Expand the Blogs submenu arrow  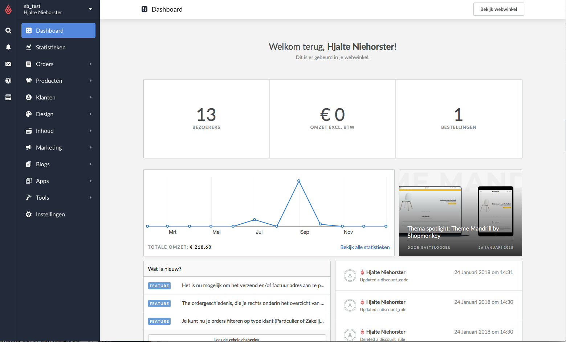click(x=90, y=164)
